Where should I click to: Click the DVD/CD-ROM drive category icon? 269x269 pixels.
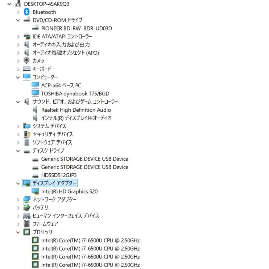[x=27, y=20]
